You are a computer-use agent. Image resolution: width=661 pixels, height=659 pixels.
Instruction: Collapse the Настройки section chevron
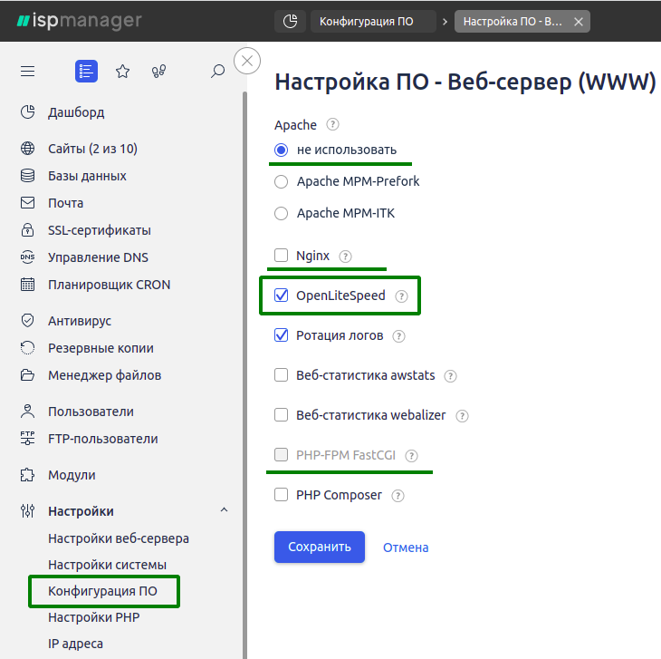(225, 510)
